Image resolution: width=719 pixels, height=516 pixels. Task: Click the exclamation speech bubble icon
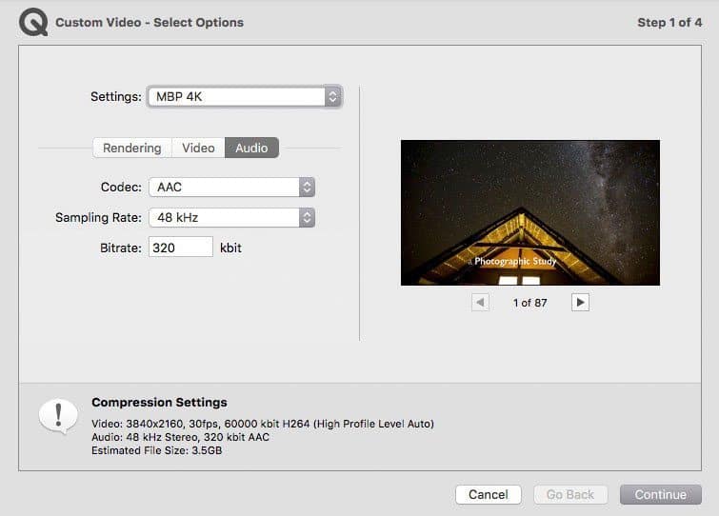pyautogui.click(x=58, y=416)
